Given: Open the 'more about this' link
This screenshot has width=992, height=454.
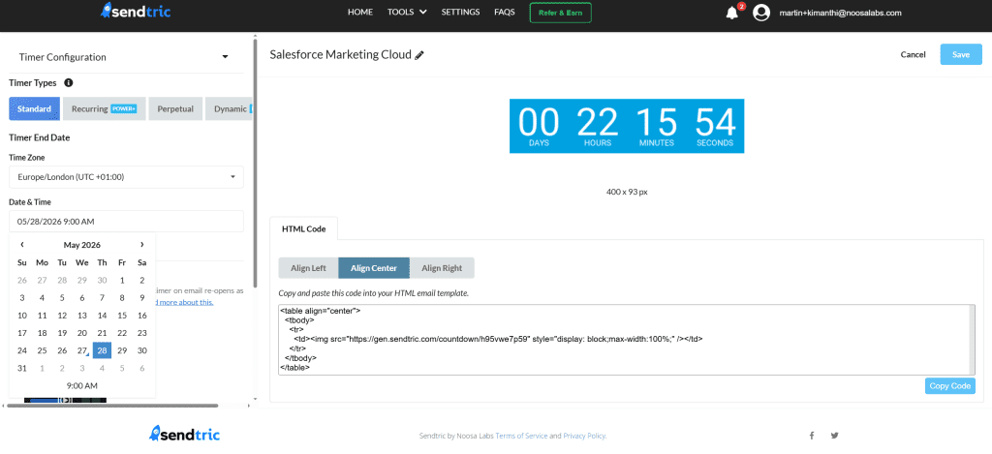Looking at the screenshot, I should [185, 302].
